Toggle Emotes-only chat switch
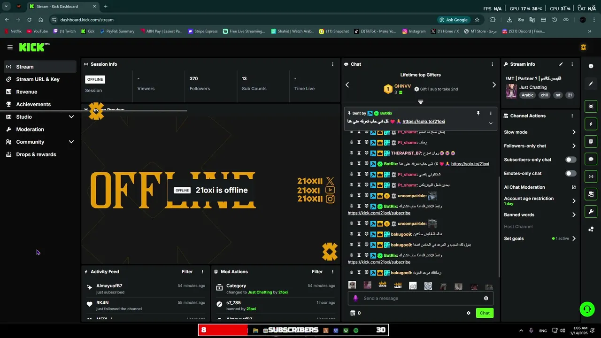This screenshot has height=338, width=601. click(x=570, y=173)
